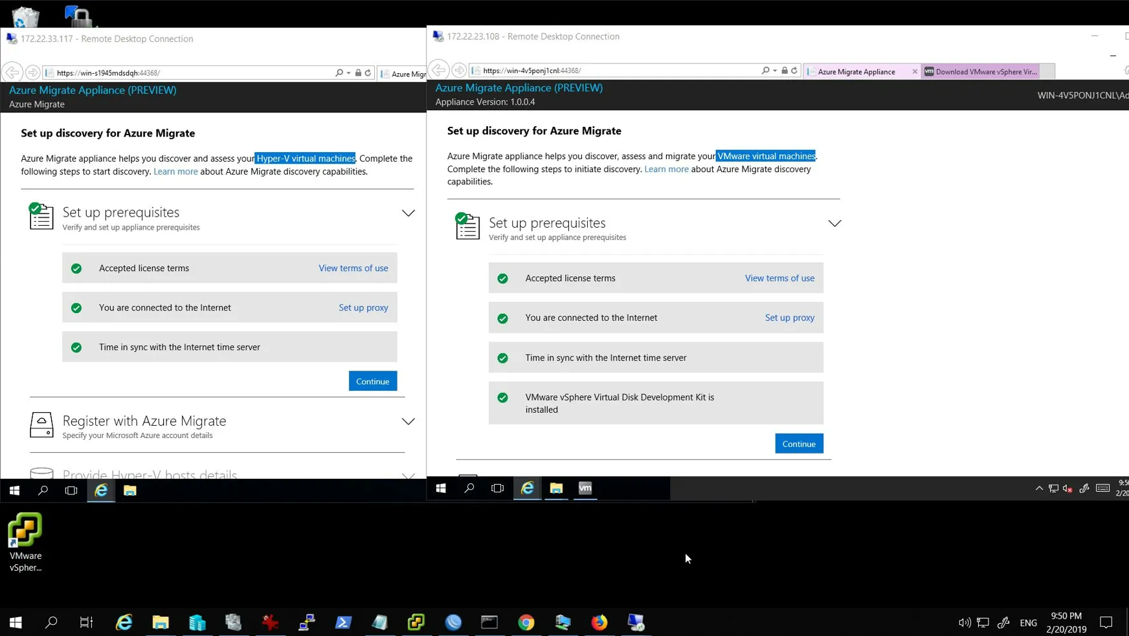Click Set up proxy in Hyper-V appliance
This screenshot has height=636, width=1129.
[363, 307]
